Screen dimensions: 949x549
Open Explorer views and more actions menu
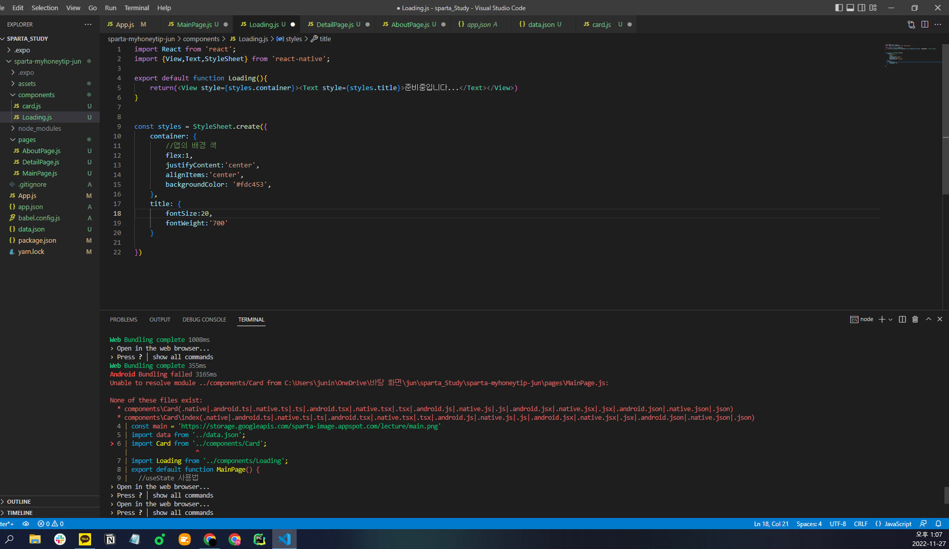pos(88,24)
